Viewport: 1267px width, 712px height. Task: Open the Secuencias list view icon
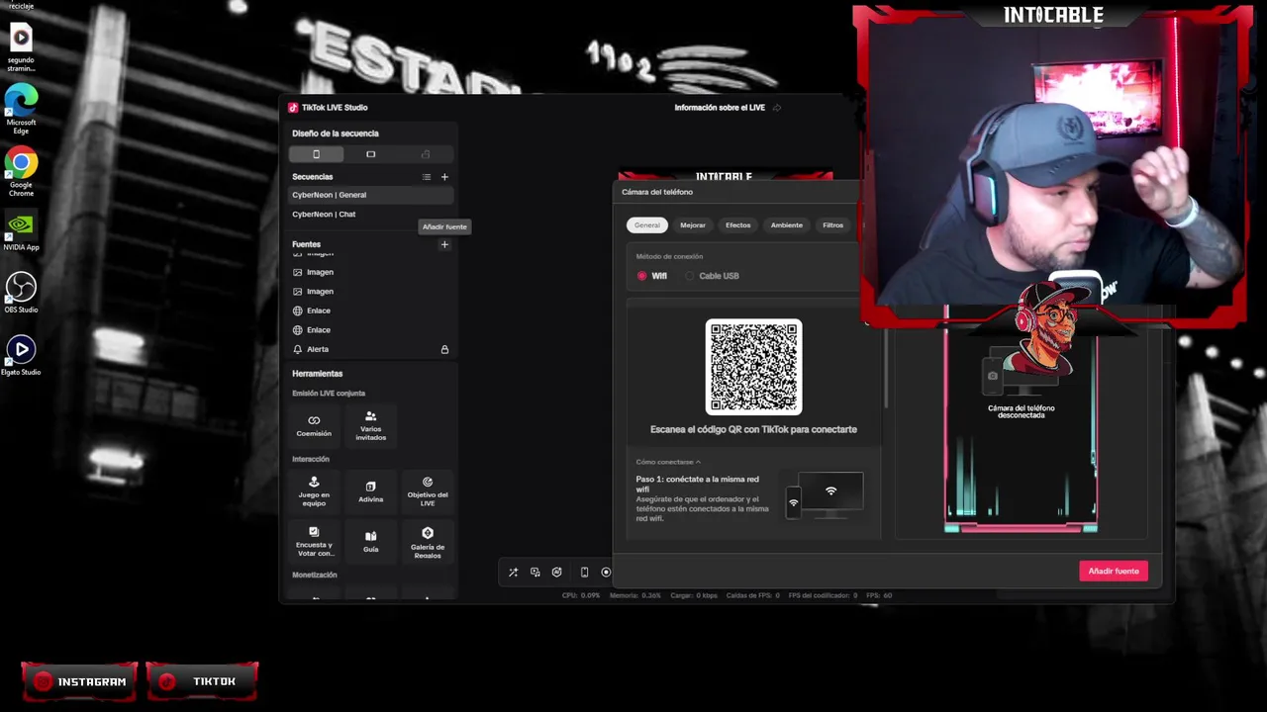(427, 177)
